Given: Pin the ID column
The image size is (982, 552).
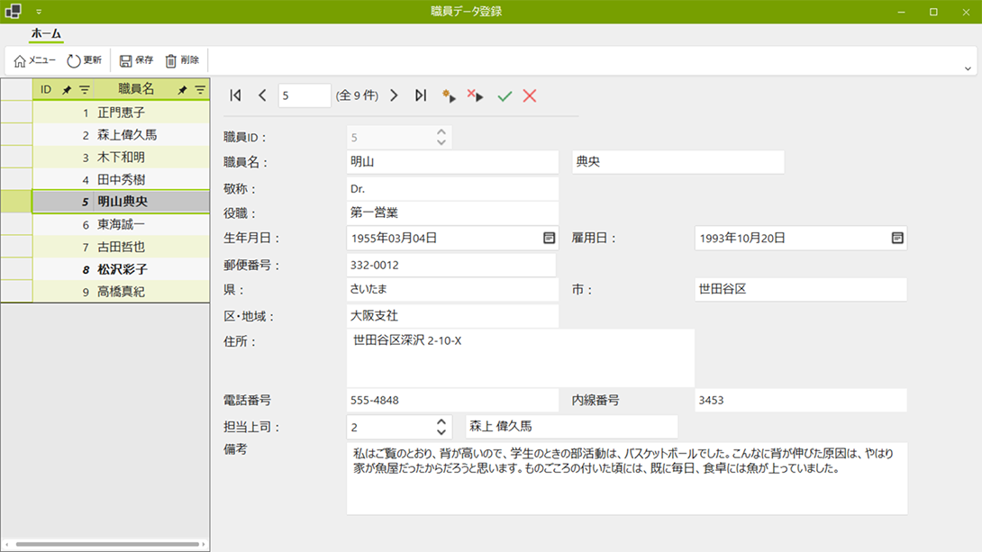Looking at the screenshot, I should tap(67, 89).
